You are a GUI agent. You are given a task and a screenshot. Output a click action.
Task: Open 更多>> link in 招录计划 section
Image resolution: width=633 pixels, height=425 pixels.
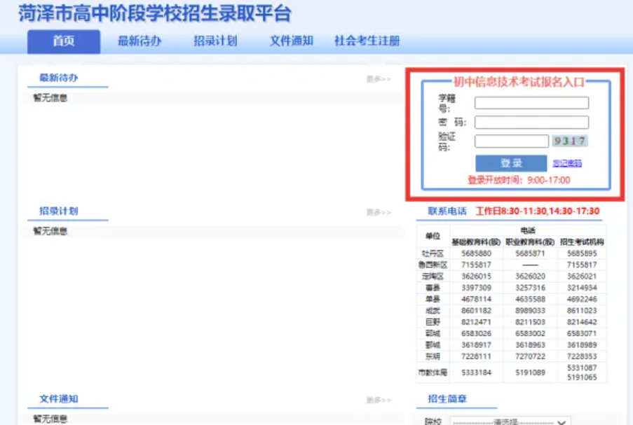(x=379, y=212)
